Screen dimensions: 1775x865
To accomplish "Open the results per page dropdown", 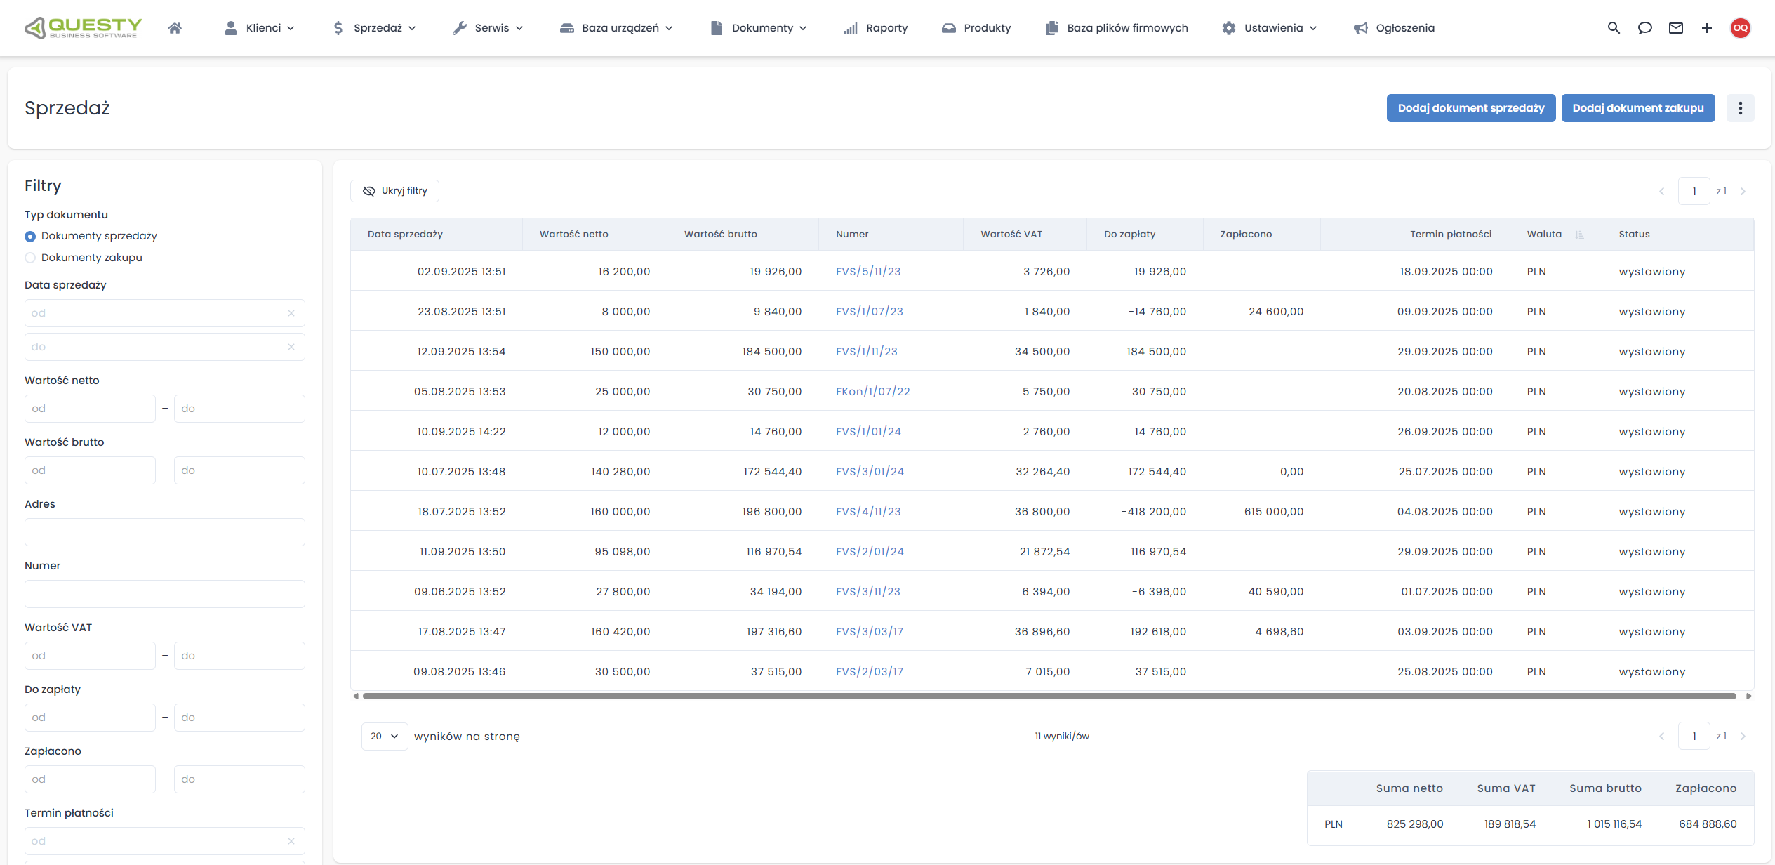I will 384,736.
